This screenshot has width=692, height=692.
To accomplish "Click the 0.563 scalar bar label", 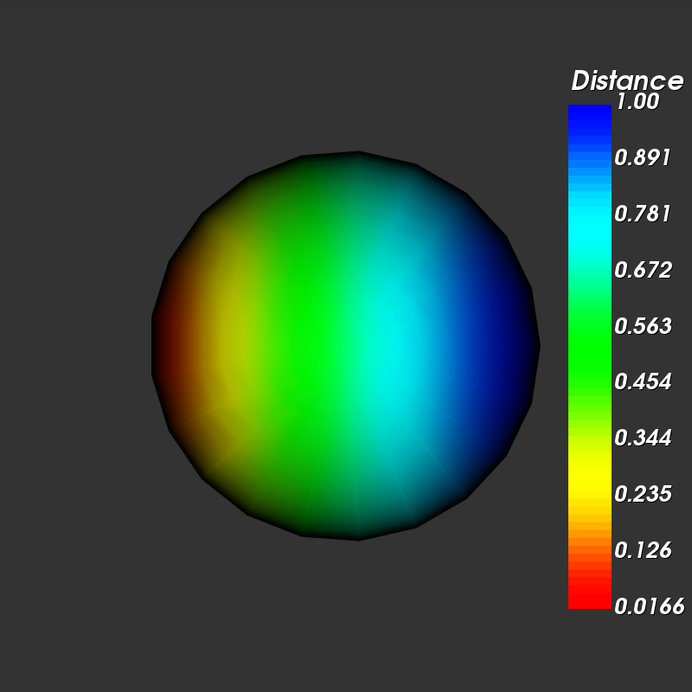I will click(x=643, y=326).
